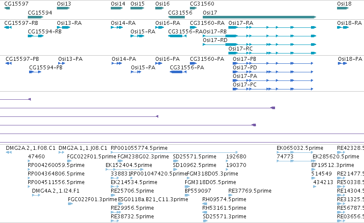
Task: Click EST RH53161.5prime
Action: (224, 208)
